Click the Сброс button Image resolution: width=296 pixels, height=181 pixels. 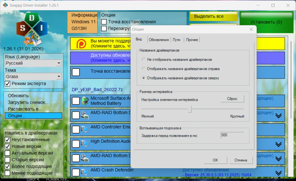(x=232, y=99)
